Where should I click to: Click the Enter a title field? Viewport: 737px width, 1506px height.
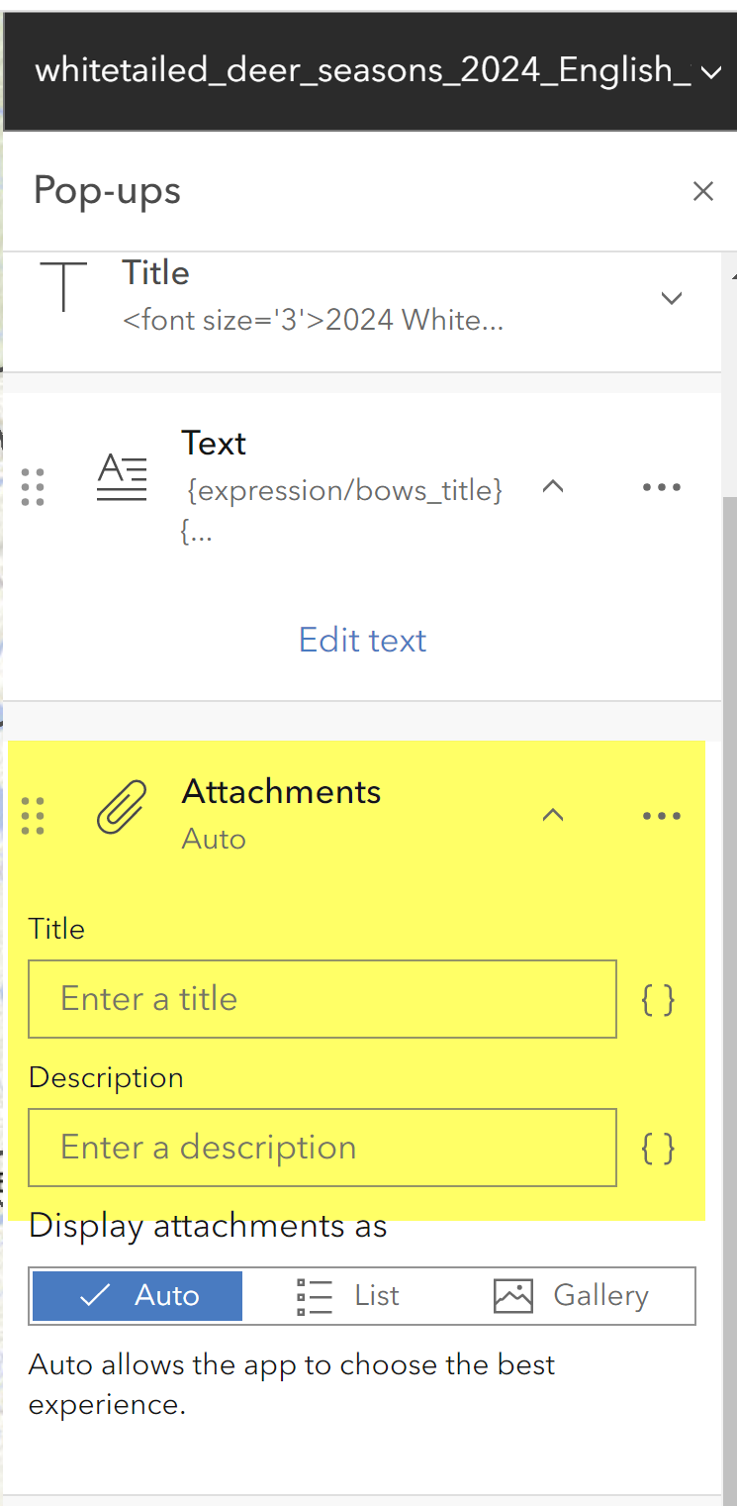pyautogui.click(x=322, y=999)
